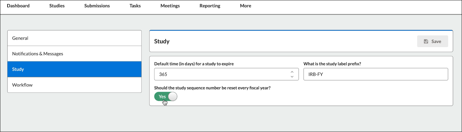Select the Study sidebar item
Screen dimensions: 462x132
pos(74,69)
